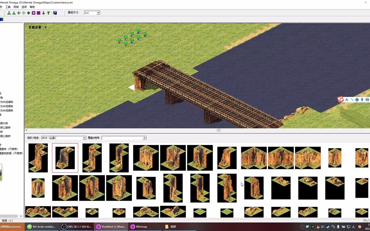
Task: Click the red Sogou tray icon
Action: click(x=360, y=227)
